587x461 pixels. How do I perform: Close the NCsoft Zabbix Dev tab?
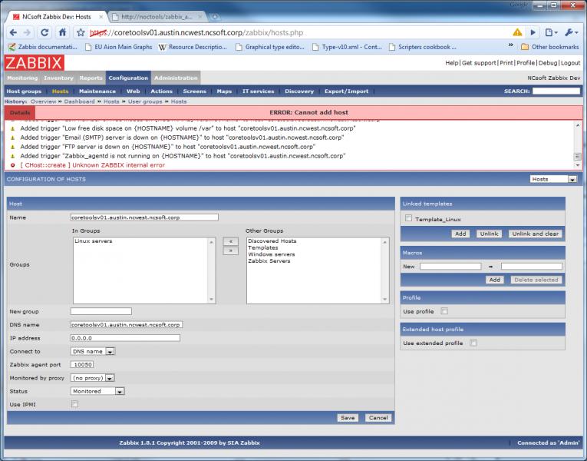click(x=101, y=17)
